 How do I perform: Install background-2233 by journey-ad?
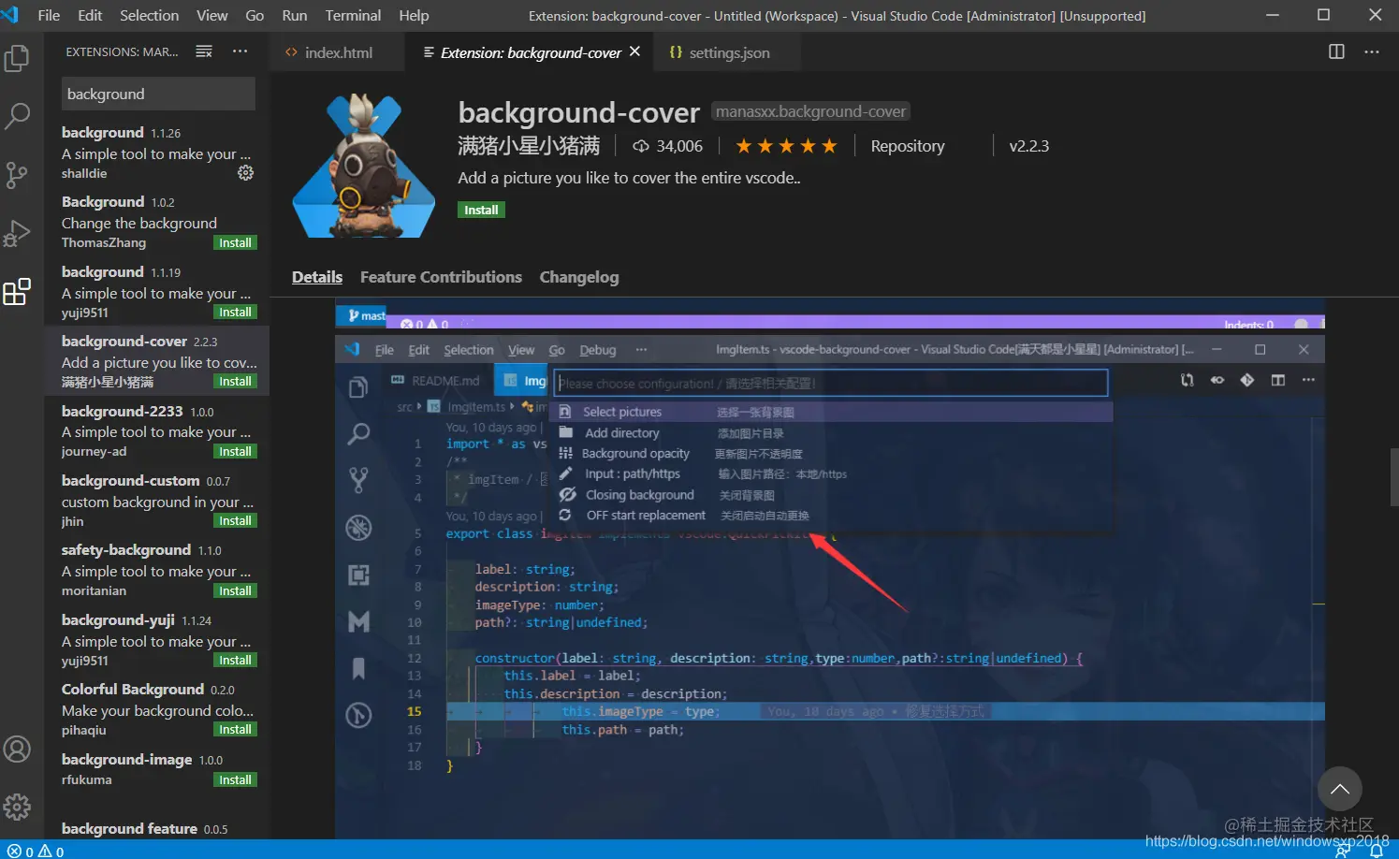point(235,451)
